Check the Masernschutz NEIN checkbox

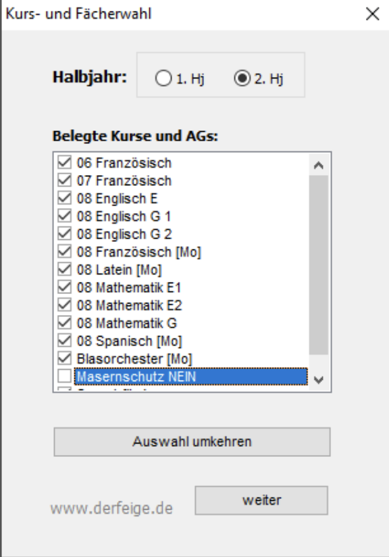point(65,376)
